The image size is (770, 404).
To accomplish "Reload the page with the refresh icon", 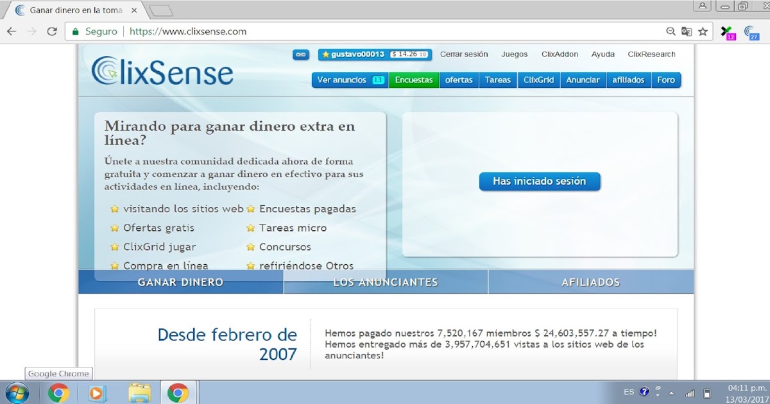I will point(51,30).
